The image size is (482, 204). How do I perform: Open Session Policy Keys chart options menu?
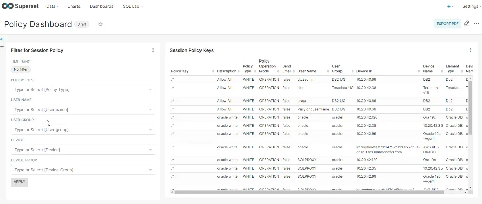point(470,50)
